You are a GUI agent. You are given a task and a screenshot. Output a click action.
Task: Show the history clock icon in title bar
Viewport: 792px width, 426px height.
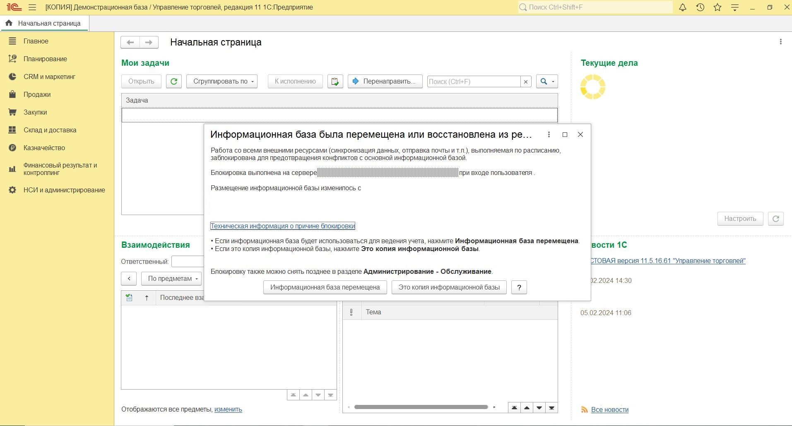coord(700,7)
